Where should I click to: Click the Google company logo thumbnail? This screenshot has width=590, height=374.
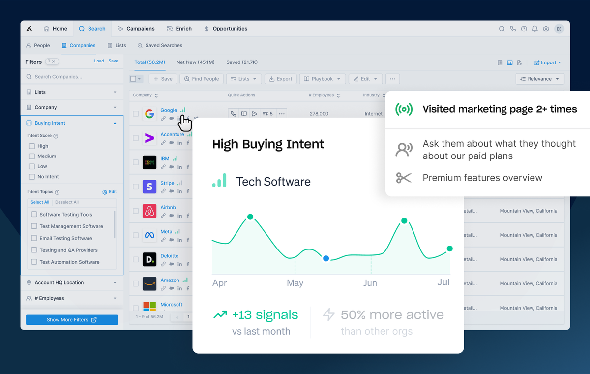[x=149, y=114]
